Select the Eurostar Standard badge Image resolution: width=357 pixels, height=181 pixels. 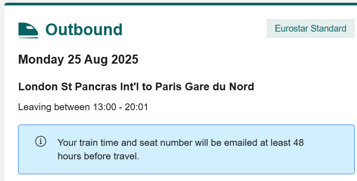pos(310,28)
